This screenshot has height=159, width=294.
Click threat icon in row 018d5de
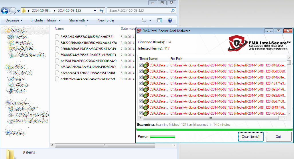coord(146,65)
